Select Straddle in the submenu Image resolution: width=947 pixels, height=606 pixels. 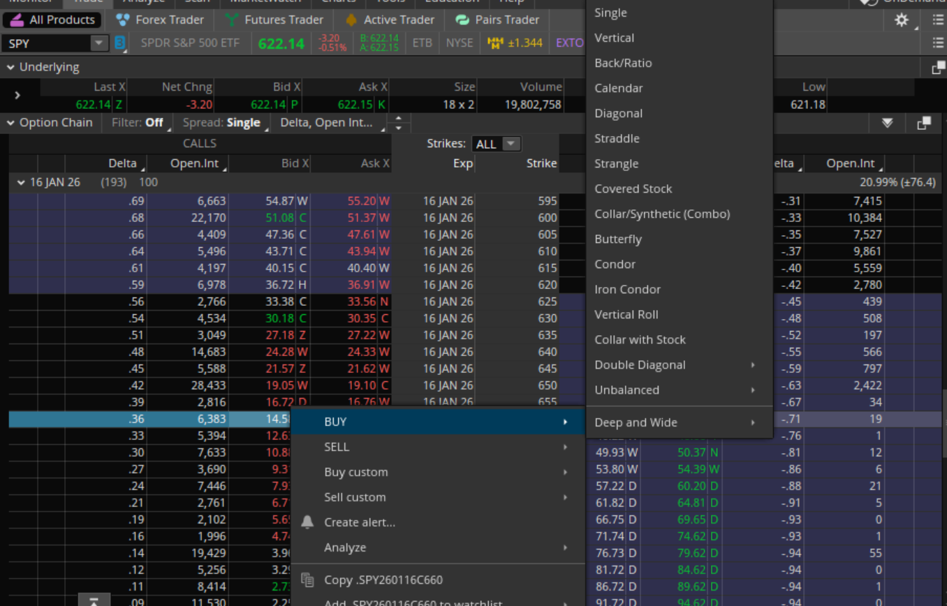click(x=679, y=138)
